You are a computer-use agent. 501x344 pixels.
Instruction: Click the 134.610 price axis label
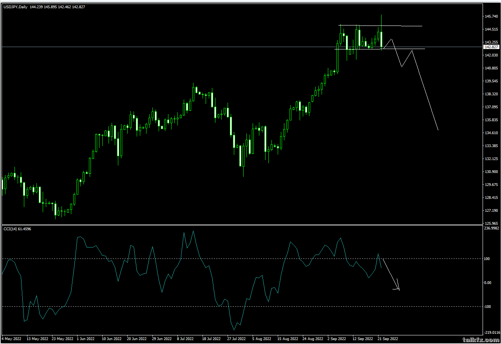(491, 133)
